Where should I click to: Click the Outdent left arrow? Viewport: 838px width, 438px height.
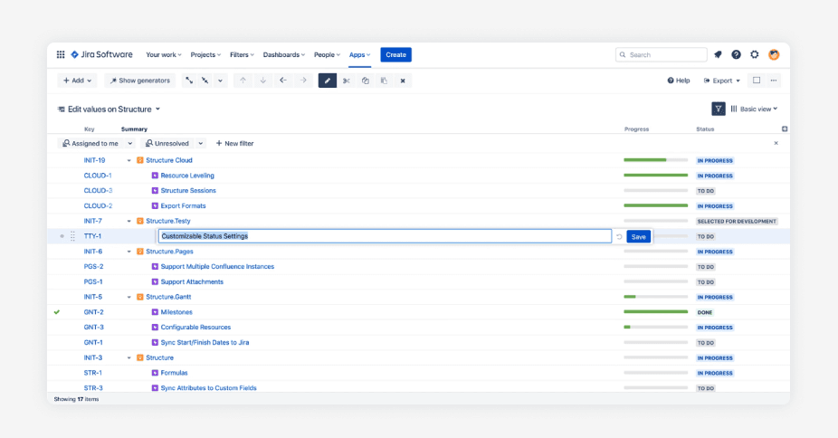pos(283,81)
